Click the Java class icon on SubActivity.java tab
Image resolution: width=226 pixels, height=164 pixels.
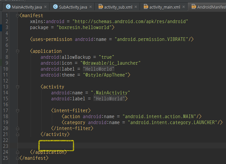[55, 7]
